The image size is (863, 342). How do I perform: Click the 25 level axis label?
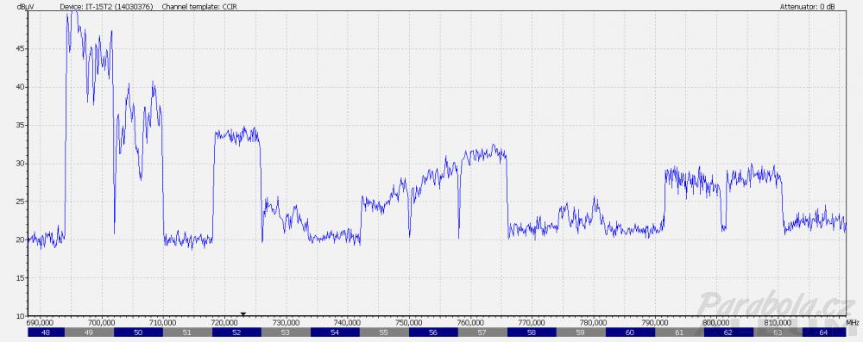point(21,202)
